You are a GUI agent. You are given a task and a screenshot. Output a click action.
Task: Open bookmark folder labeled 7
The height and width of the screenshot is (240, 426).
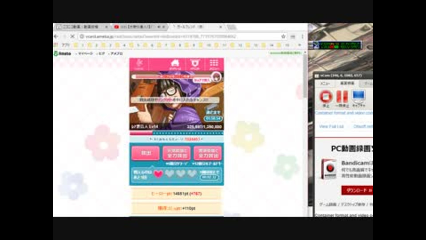click(162, 45)
